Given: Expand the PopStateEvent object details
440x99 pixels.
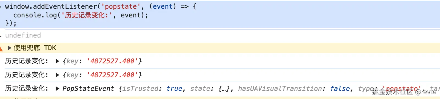Looking at the screenshot, I should click(57, 89).
